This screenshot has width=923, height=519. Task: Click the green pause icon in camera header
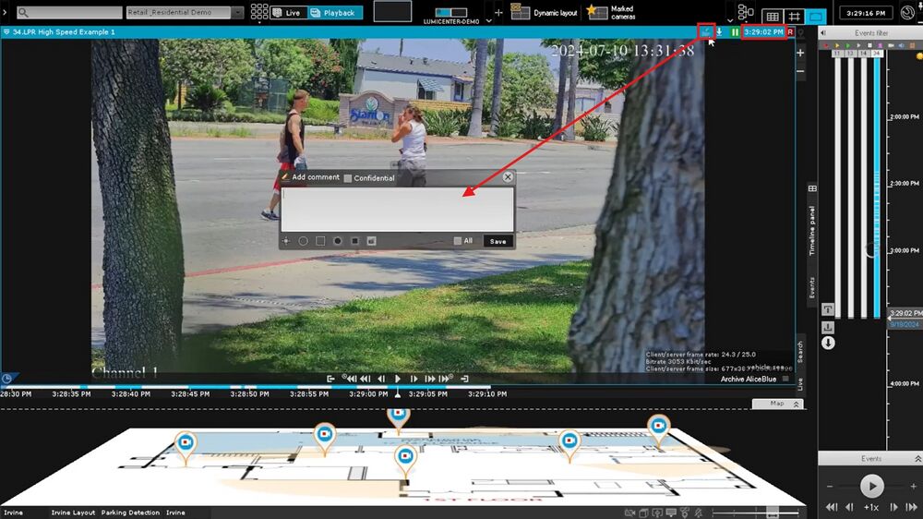point(735,31)
